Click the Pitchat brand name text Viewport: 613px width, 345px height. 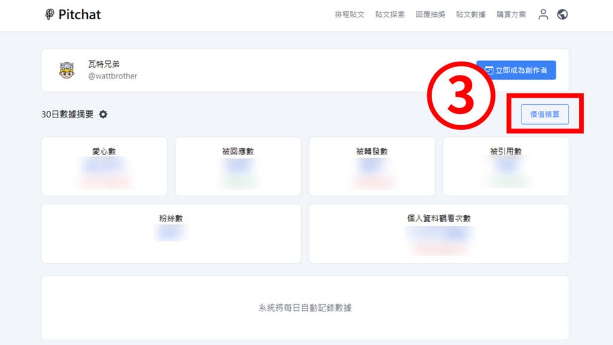point(80,14)
